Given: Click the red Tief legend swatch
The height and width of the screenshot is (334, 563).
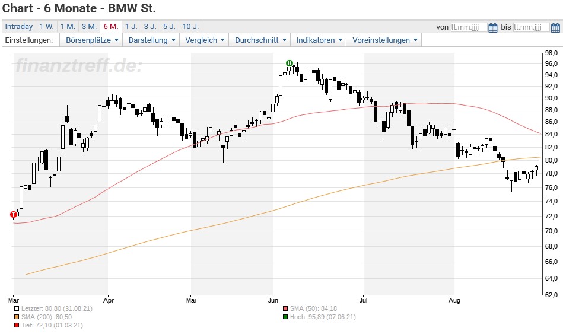Looking at the screenshot, I should pyautogui.click(x=17, y=325).
